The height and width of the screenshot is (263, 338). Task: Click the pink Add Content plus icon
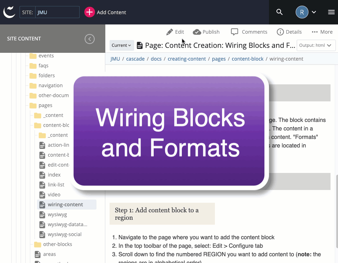[89, 12]
